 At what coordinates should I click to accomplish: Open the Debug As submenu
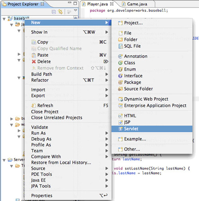(68, 139)
